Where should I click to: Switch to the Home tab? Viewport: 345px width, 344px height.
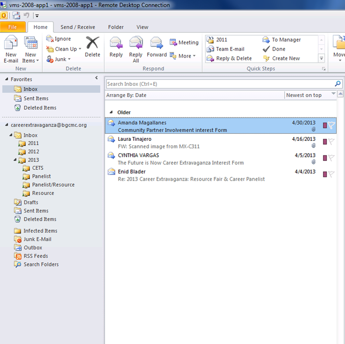[40, 27]
